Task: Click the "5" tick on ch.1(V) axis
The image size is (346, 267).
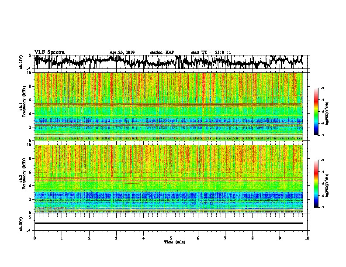Action: [x=30, y=55]
